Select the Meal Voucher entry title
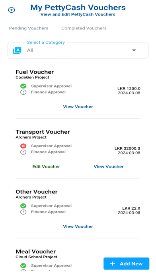Screen dimensions: 156x277 coord(36,252)
